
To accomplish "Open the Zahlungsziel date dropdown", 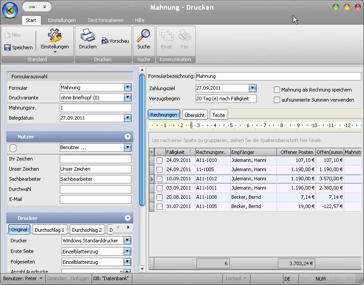I will (253, 88).
